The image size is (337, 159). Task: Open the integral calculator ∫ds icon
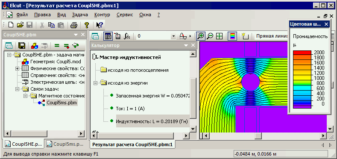point(127,36)
